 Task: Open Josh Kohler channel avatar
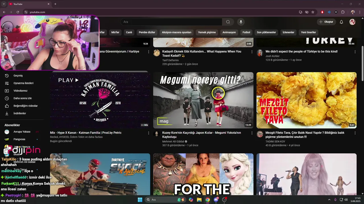pyautogui.click(x=260, y=53)
